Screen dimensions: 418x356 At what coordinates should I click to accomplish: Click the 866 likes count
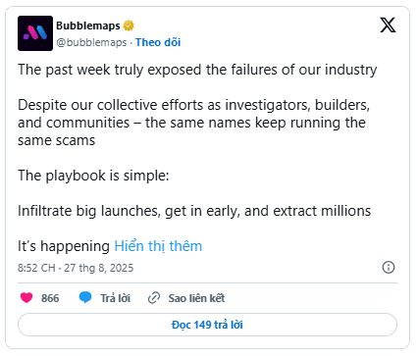(50, 298)
